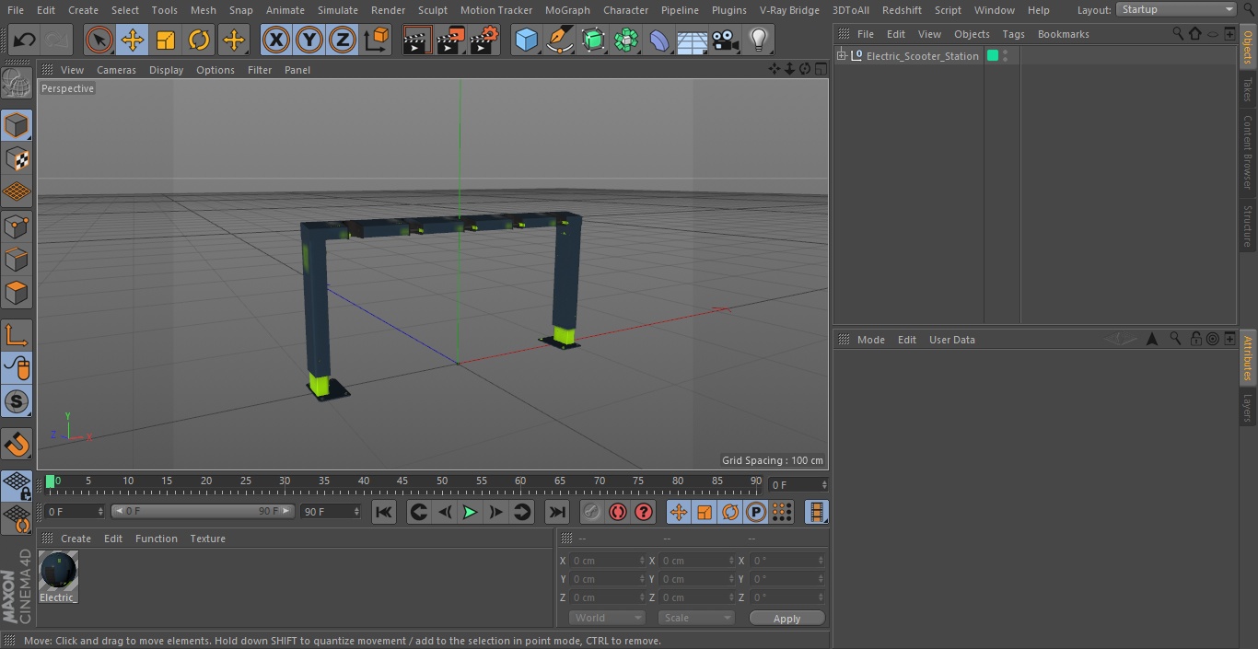Switch to Points mode
This screenshot has height=649, width=1258.
(17, 226)
